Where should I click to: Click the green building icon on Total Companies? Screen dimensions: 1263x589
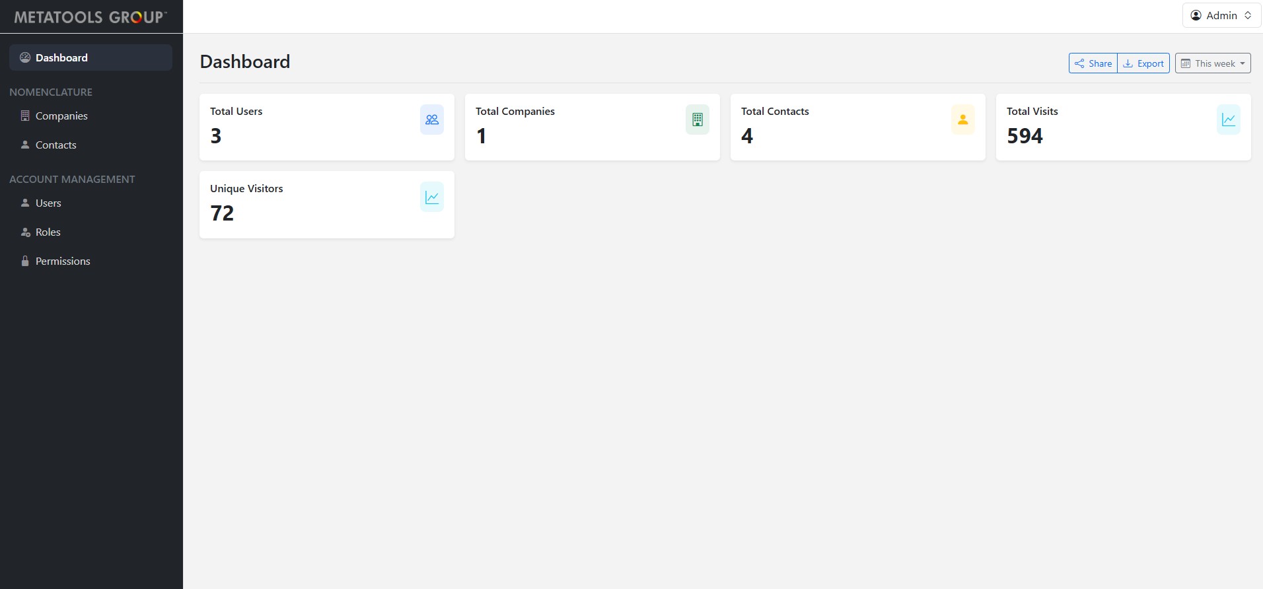coord(697,120)
